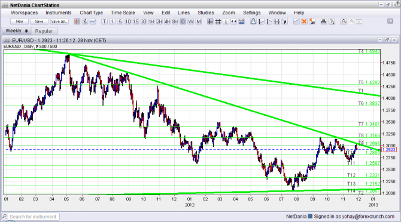Select the 30-minute time scale
Image resolution: width=401 pixels, height=222 pixels.
pos(144,21)
